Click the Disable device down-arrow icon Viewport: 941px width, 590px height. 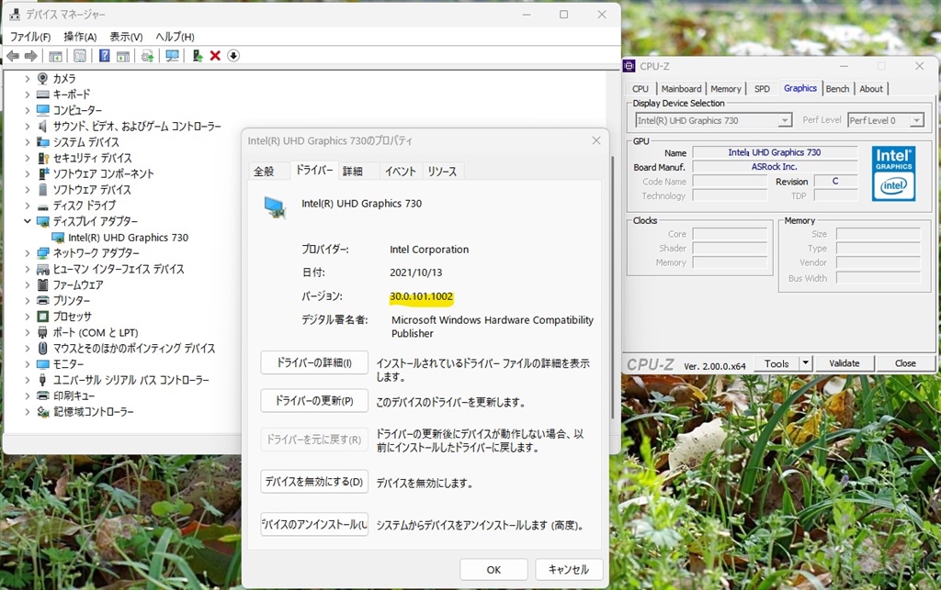233,56
